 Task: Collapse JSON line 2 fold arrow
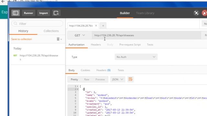(78, 89)
